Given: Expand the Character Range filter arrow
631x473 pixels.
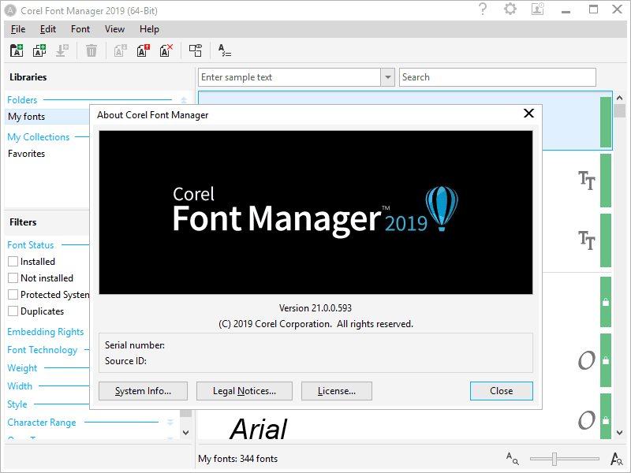Looking at the screenshot, I should click(170, 423).
